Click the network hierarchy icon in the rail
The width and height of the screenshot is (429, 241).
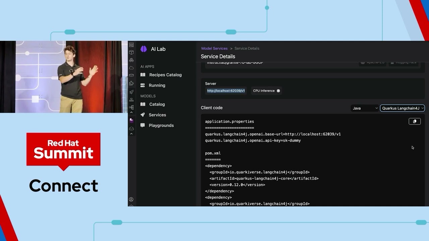pyautogui.click(x=131, y=100)
